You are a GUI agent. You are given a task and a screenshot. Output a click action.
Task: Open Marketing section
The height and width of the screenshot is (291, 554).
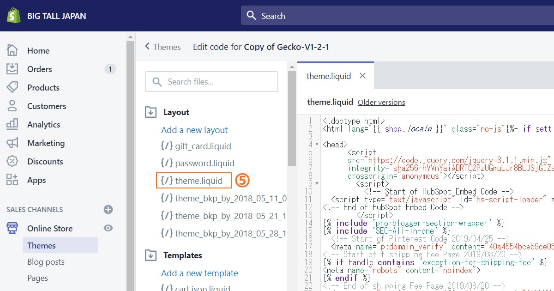46,143
